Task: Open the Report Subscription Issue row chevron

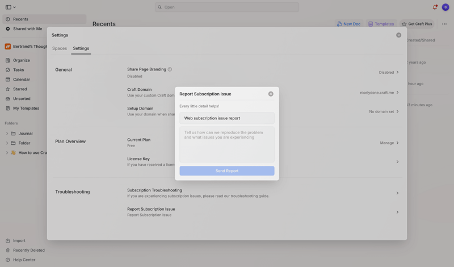Action: 397,212
